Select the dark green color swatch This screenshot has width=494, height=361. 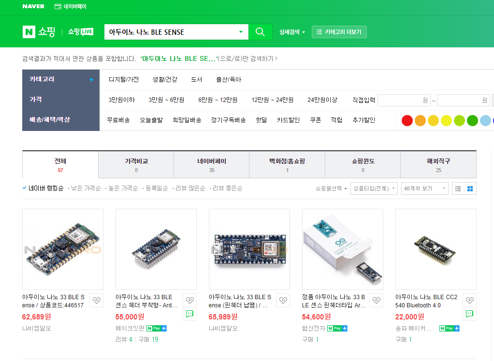(x=472, y=121)
